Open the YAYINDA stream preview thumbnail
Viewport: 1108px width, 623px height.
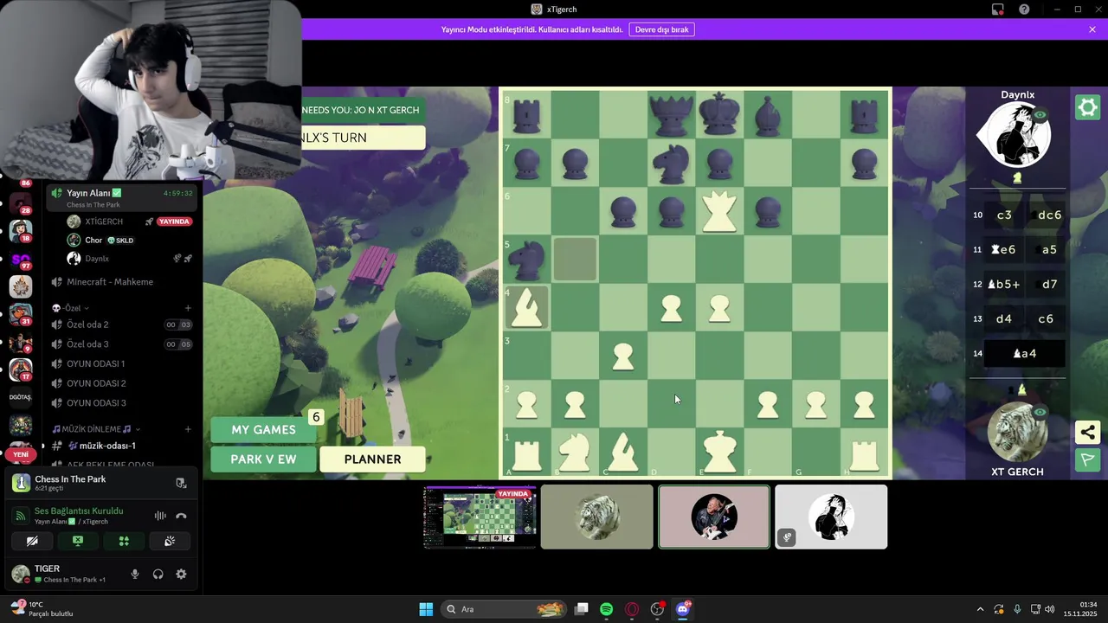click(480, 517)
